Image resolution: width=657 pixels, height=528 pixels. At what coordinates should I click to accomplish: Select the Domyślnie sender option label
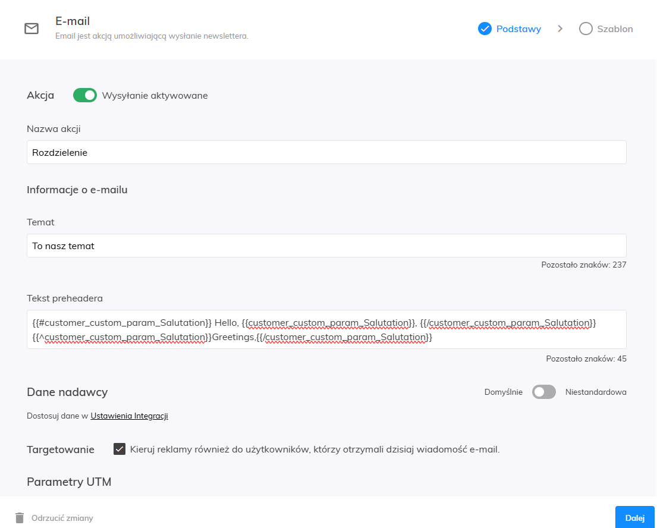point(503,392)
